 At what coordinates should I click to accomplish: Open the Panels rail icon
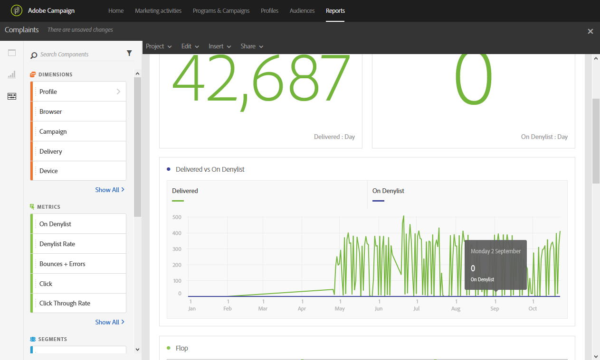[12, 53]
